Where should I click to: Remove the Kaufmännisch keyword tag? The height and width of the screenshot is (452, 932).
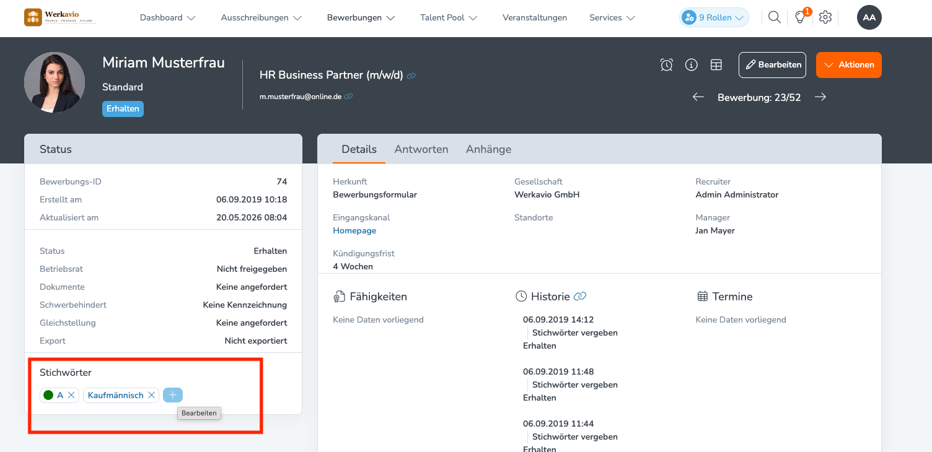point(151,395)
